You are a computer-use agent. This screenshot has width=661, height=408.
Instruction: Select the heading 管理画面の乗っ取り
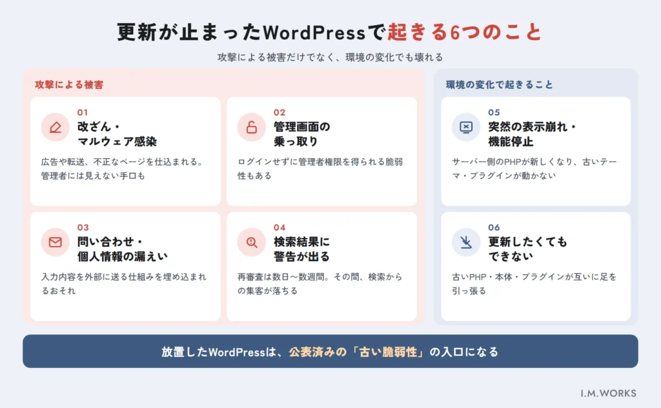click(x=302, y=134)
